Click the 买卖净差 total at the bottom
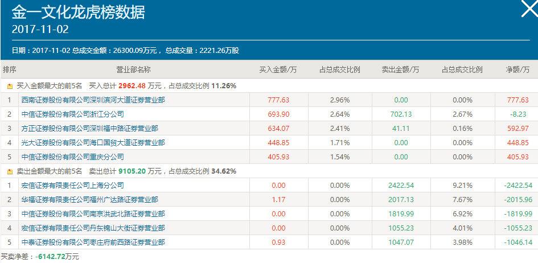538x263 pixels. pyautogui.click(x=40, y=257)
